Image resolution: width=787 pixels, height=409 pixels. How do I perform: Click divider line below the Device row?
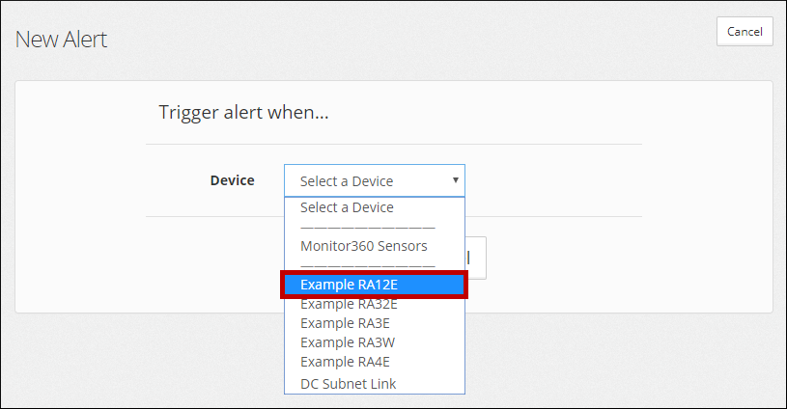click(553, 216)
